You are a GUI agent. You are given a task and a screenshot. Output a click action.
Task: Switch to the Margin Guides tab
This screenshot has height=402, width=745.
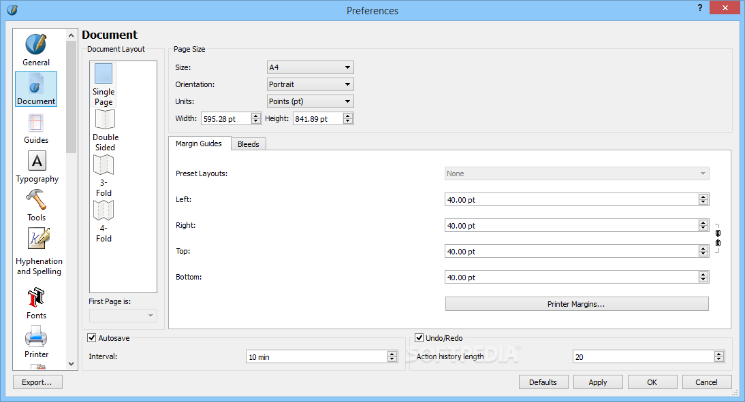pyautogui.click(x=199, y=144)
